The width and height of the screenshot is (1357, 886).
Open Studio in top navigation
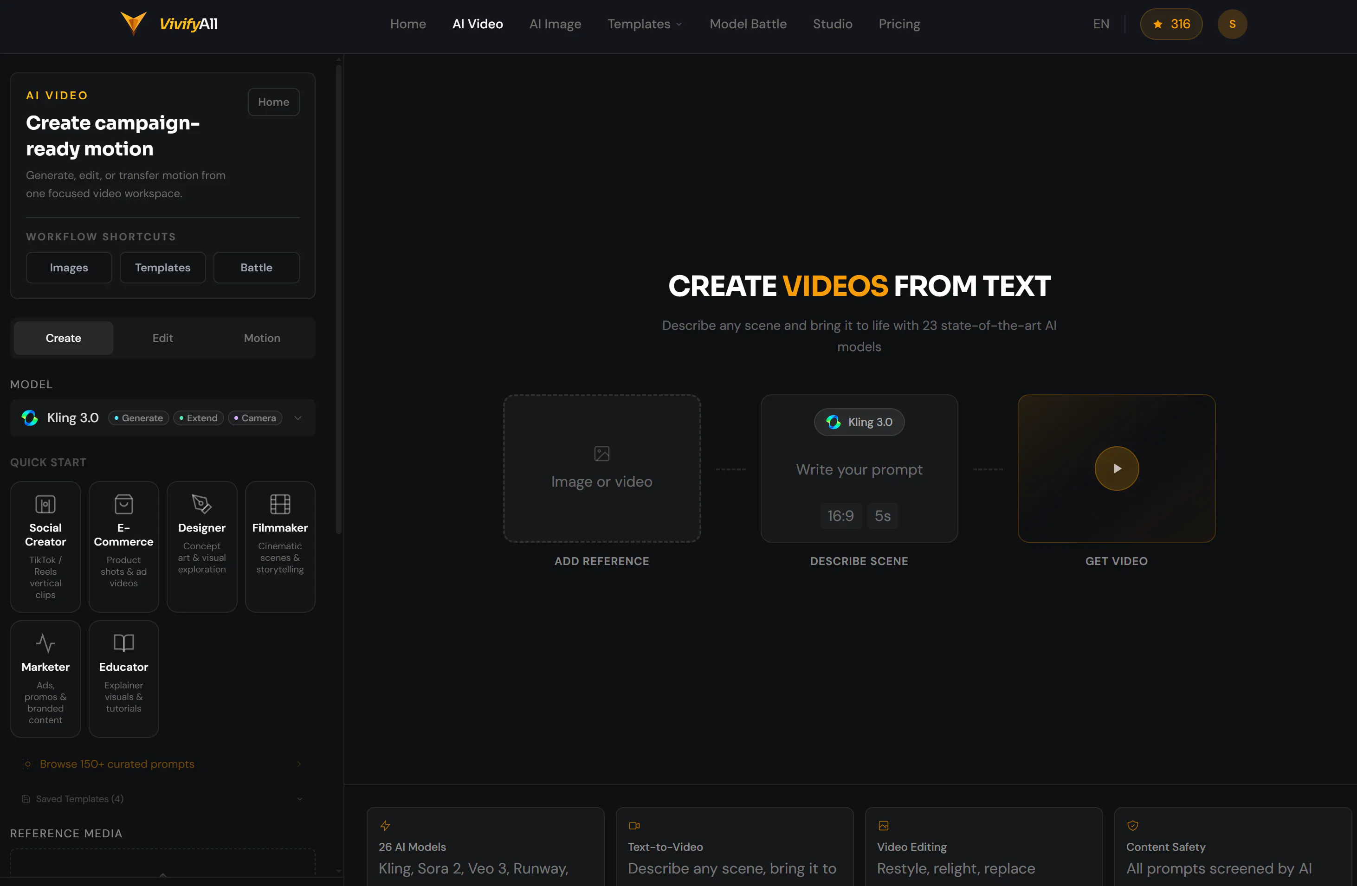coord(833,24)
